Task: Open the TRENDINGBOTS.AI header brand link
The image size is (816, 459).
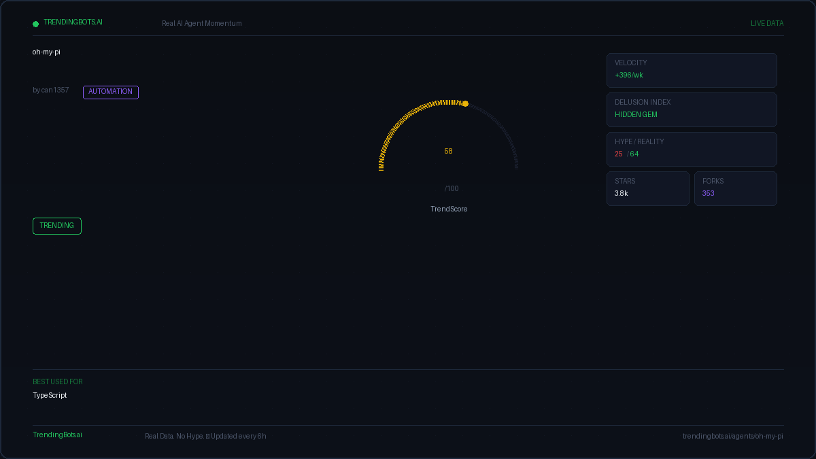Action: pos(73,22)
